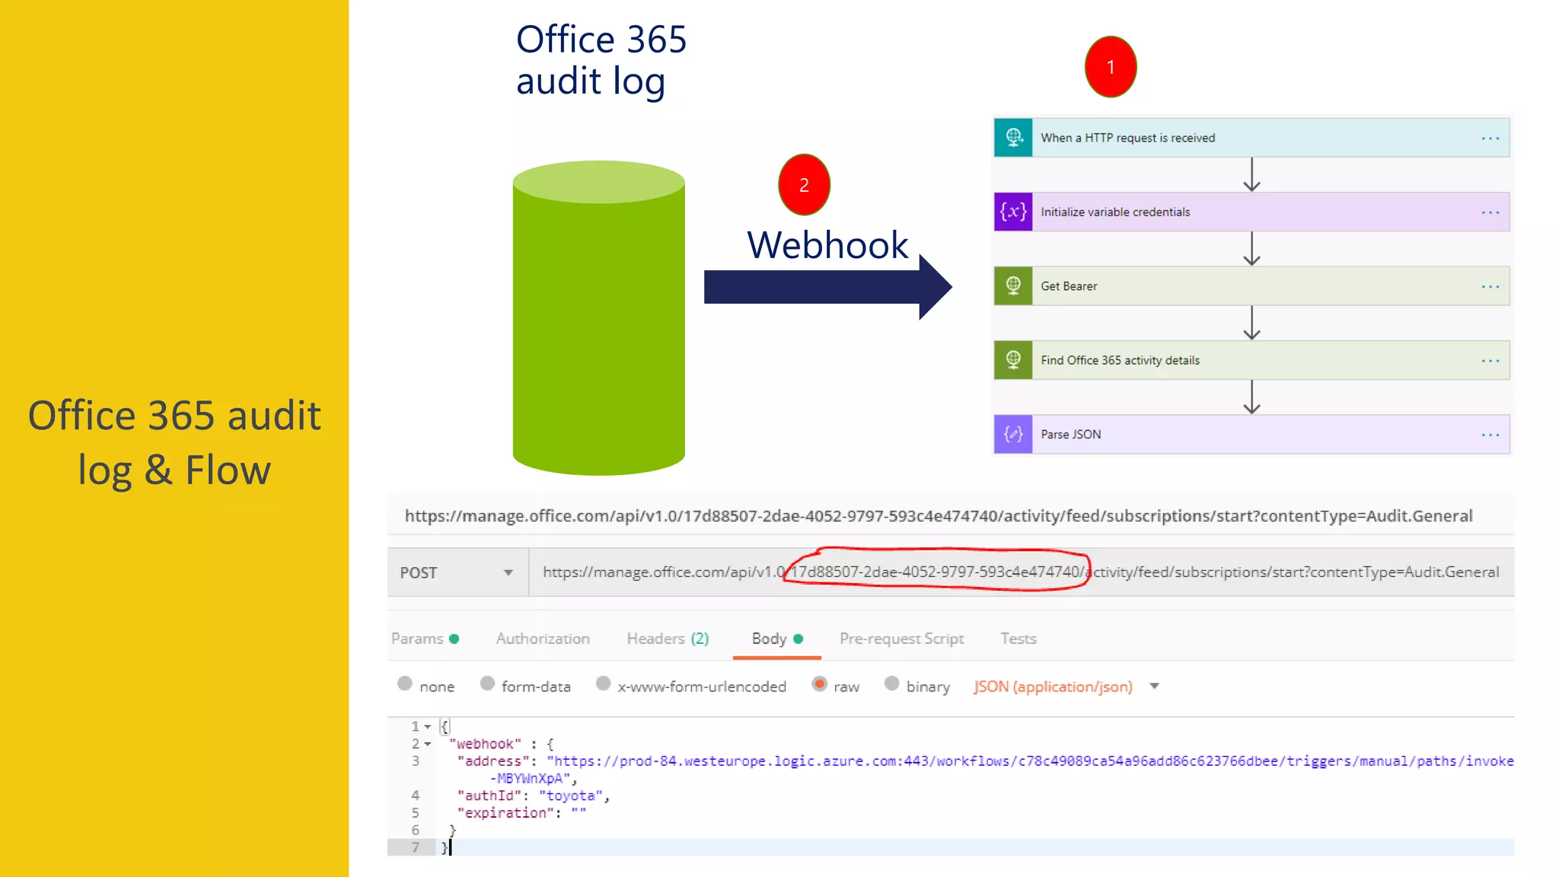
Task: Expand the 'Initialize variable credentials' step
Action: (x=1251, y=212)
